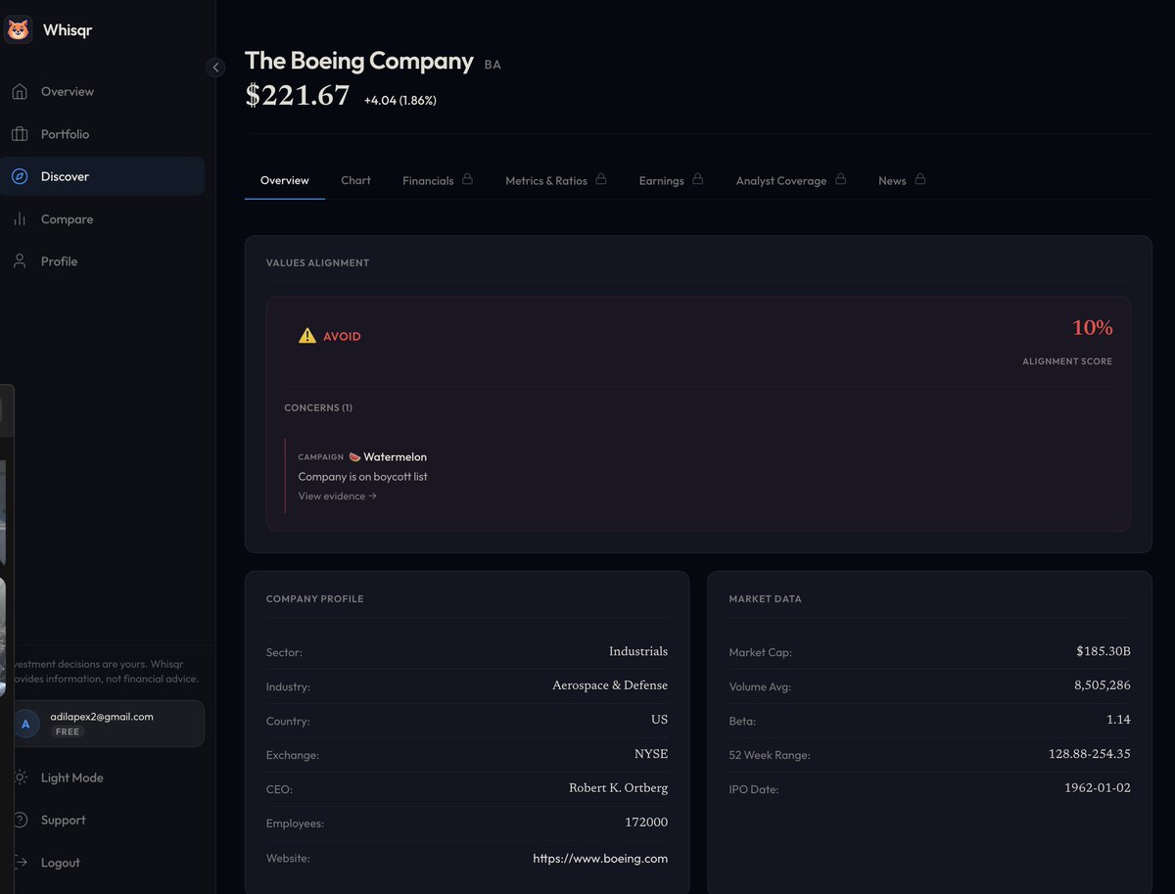Click the 172000 employees value
This screenshot has width=1175, height=894.
646,823
